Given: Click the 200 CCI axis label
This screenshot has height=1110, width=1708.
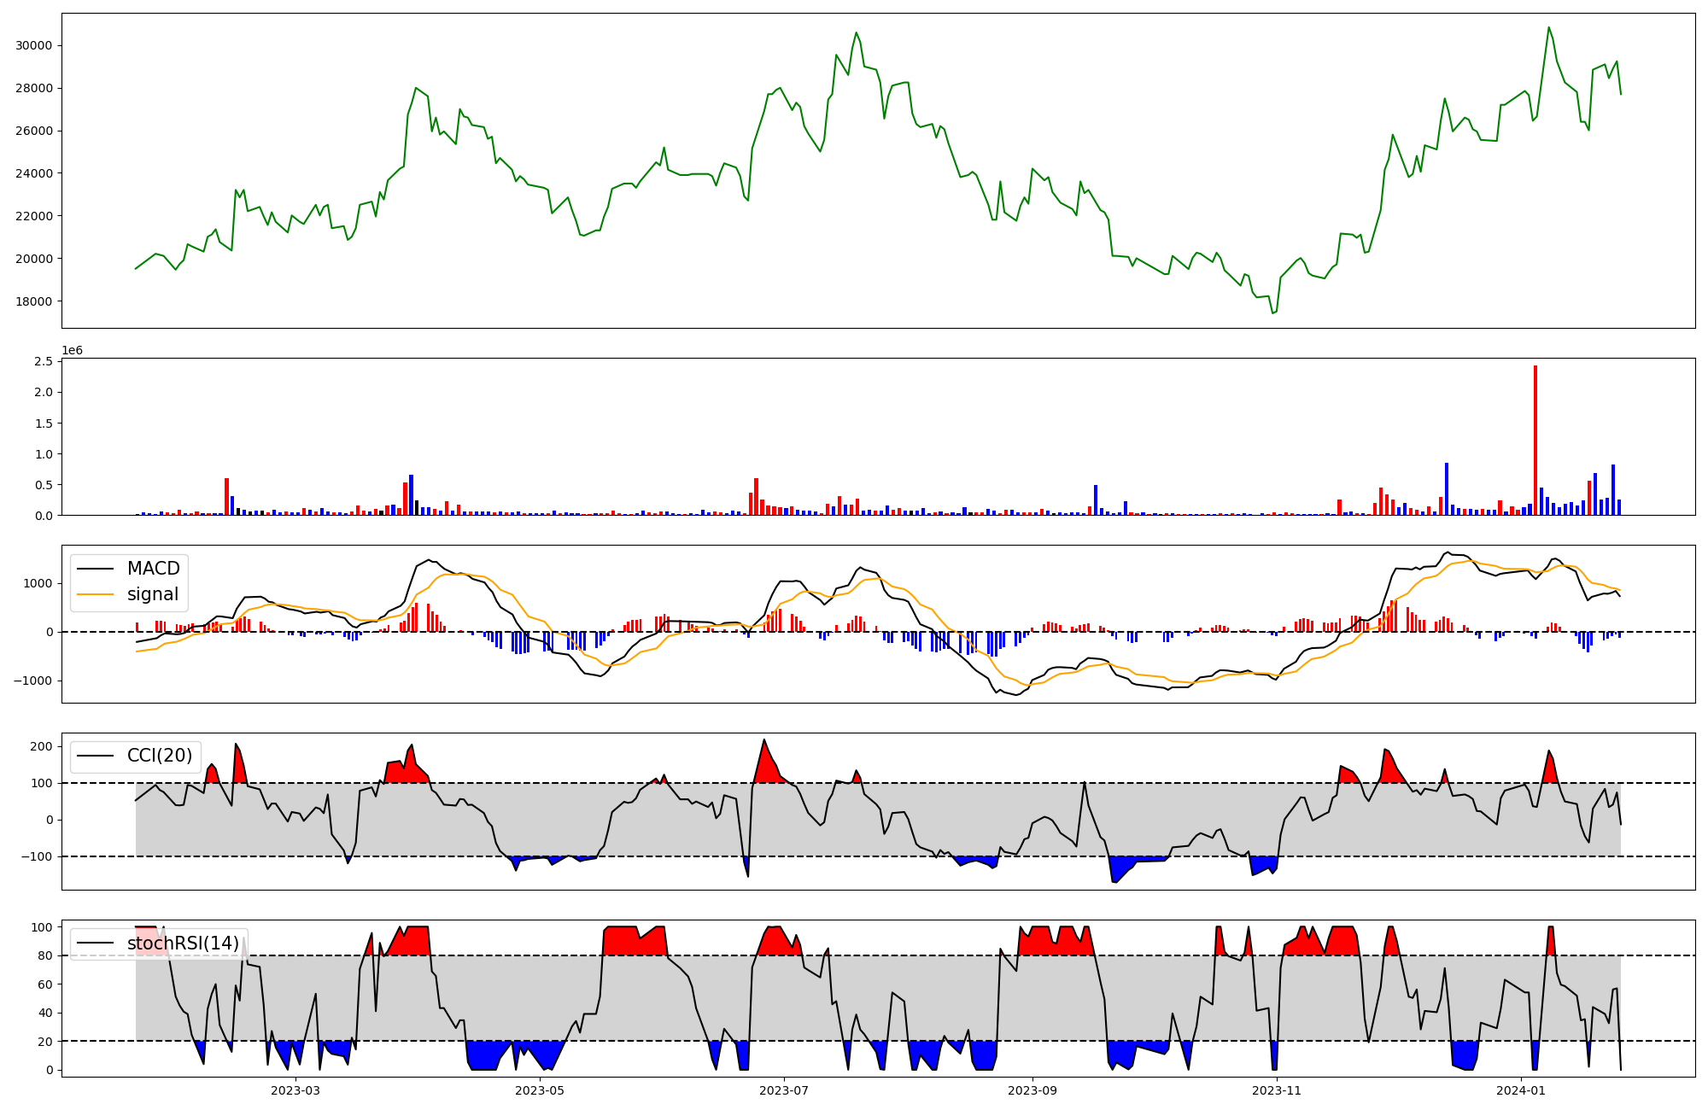Looking at the screenshot, I should click(43, 746).
